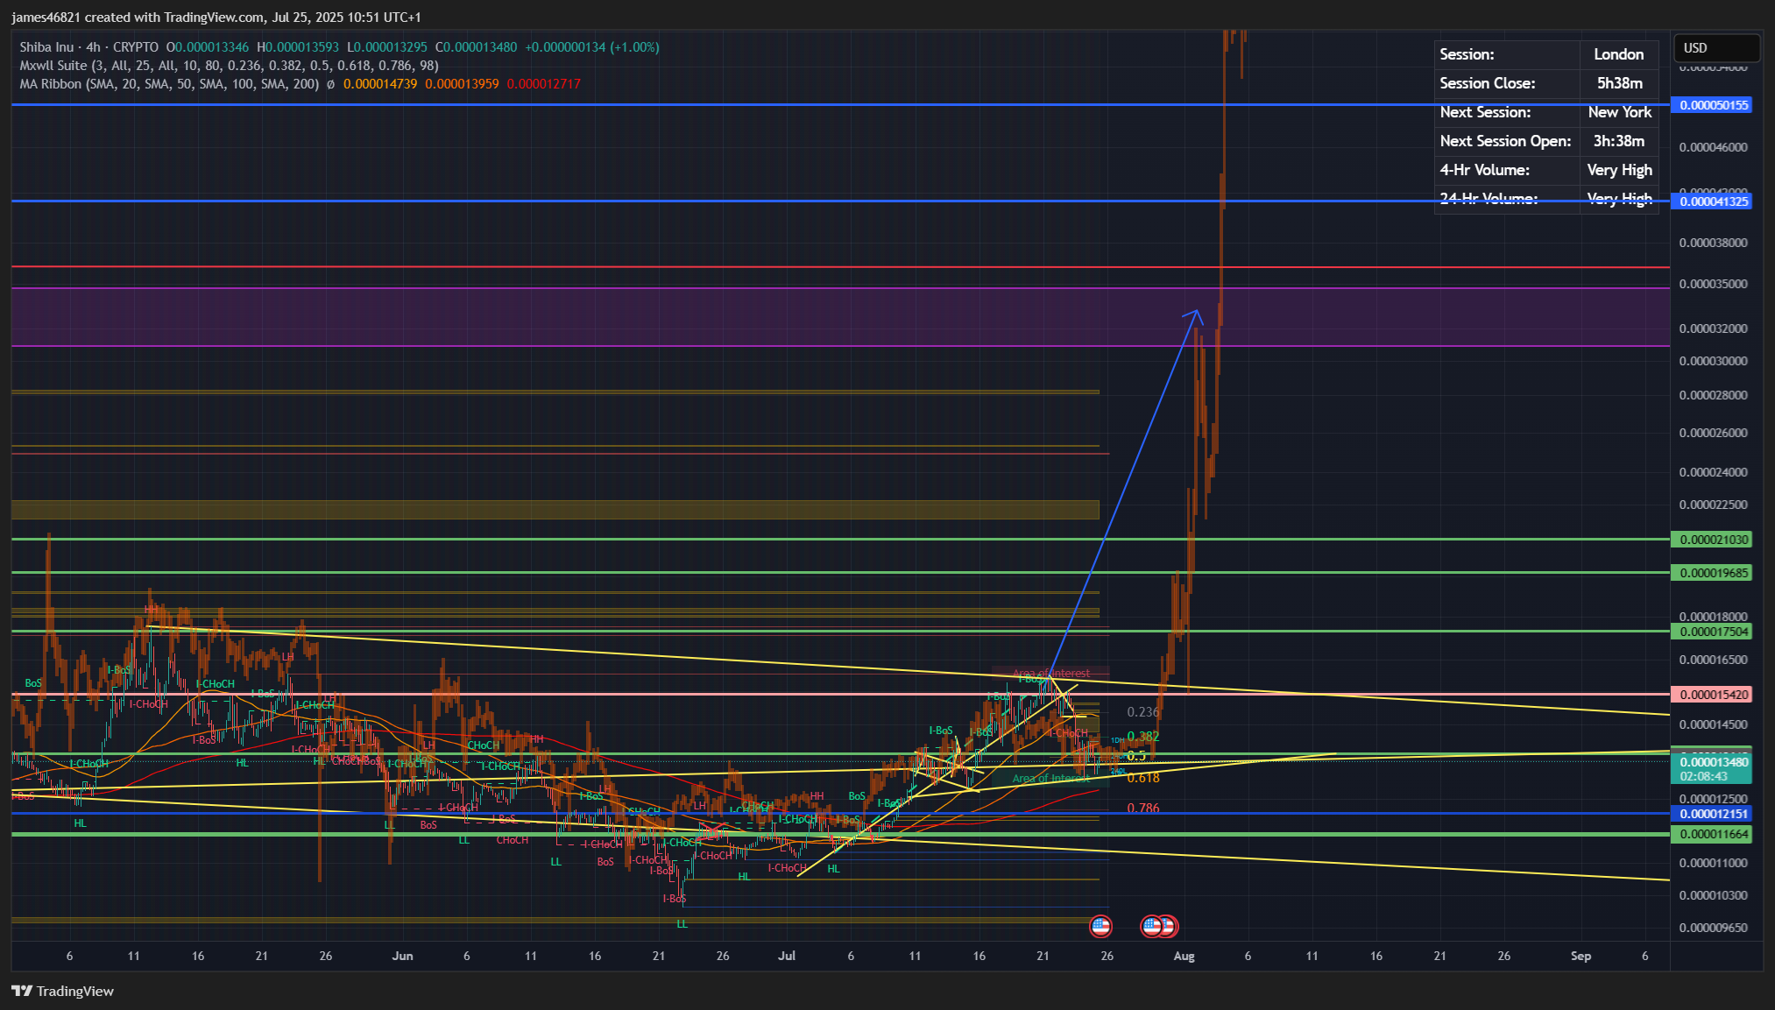Click the change value +0.000000134 (+1.00%)
This screenshot has width=1775, height=1010.
click(x=592, y=47)
